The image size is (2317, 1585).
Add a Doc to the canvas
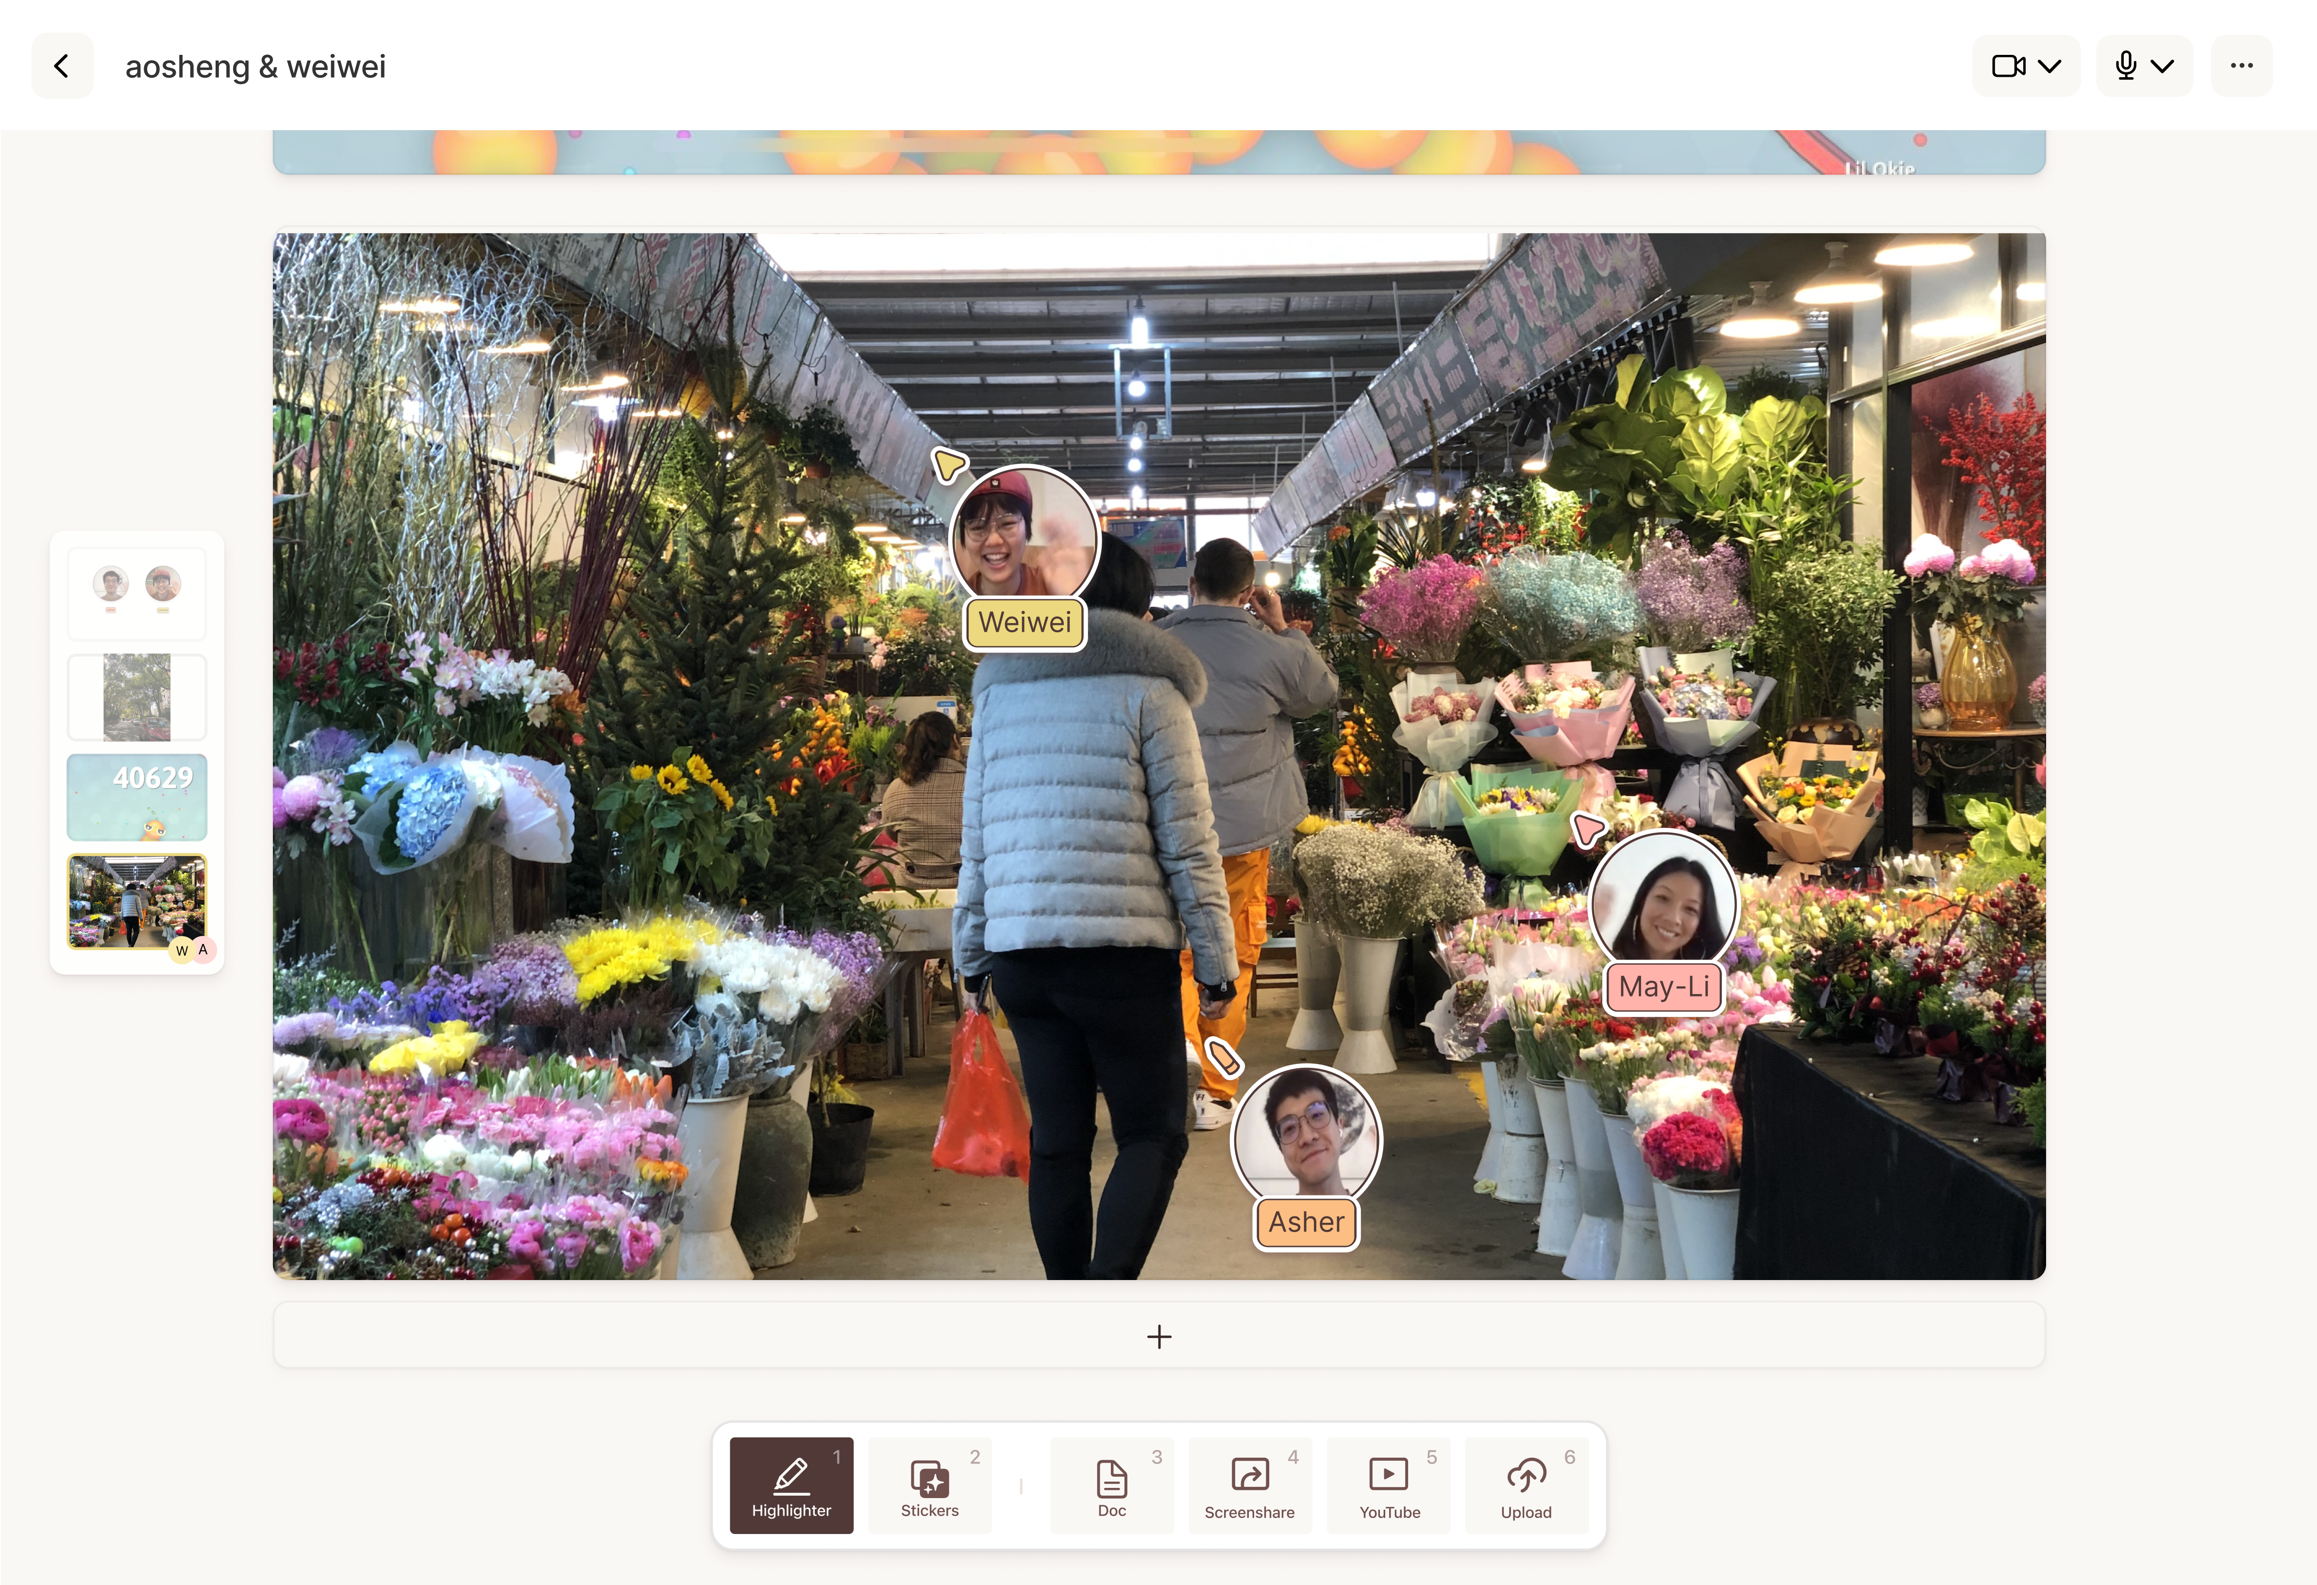(1110, 1484)
